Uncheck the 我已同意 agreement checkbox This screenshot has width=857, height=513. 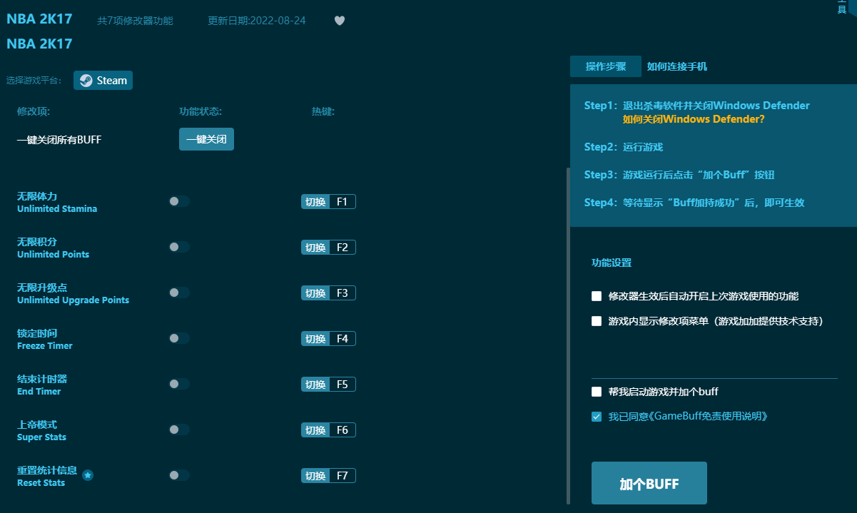(597, 417)
